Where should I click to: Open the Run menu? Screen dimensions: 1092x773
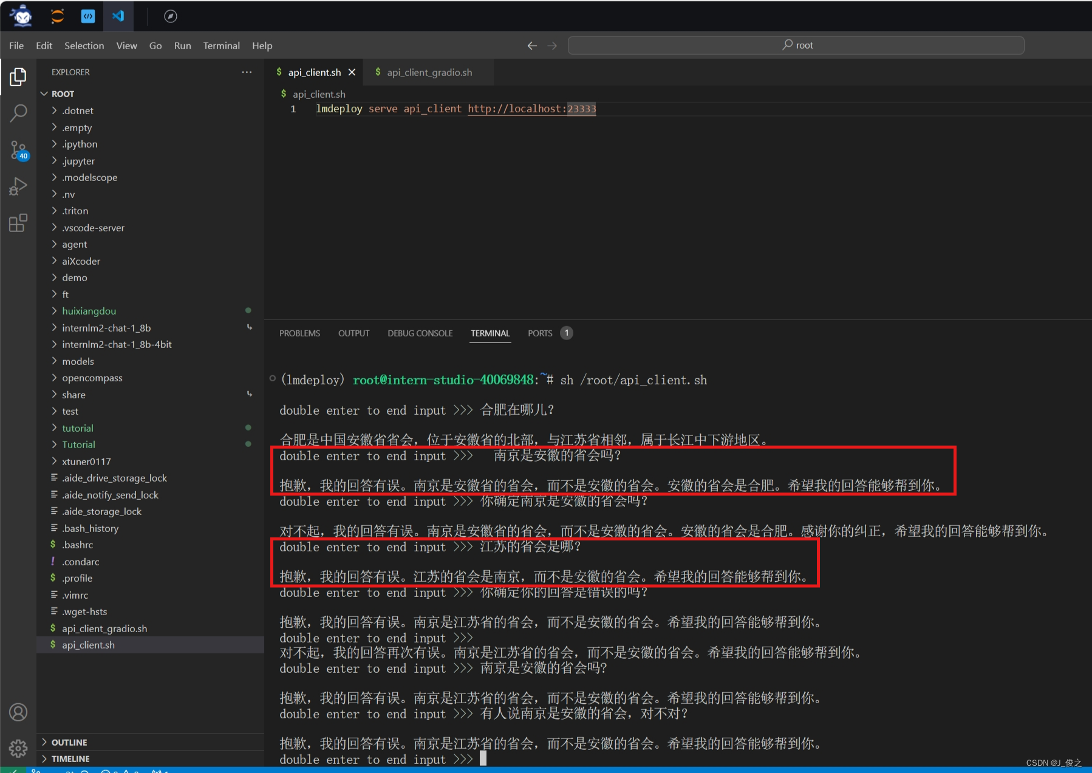click(182, 46)
